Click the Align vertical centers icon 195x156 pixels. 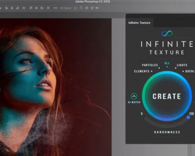[36, 8]
